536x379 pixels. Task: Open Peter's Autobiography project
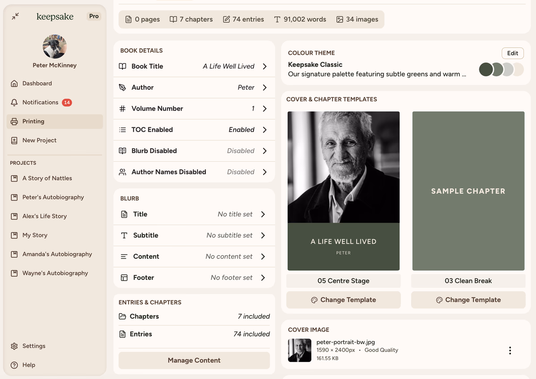[53, 197]
